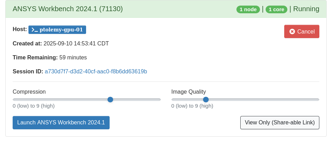The height and width of the screenshot is (145, 332).
Task: Click the Image Quality label
Action: (x=189, y=92)
